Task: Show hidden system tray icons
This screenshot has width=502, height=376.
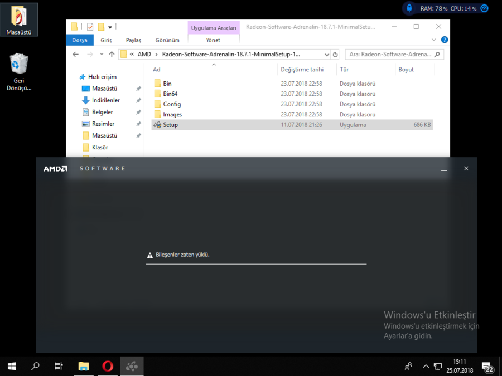Action: [x=426, y=367]
